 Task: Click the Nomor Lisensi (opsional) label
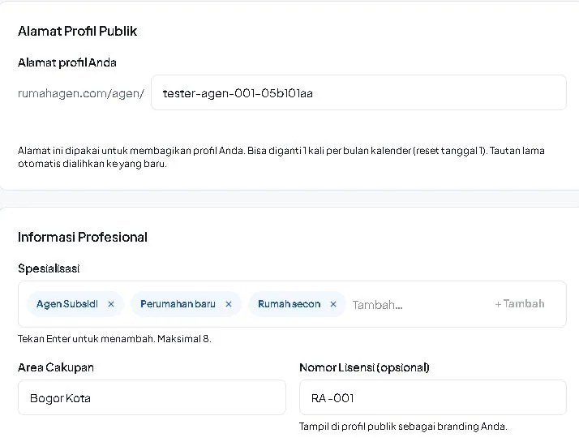click(x=364, y=367)
